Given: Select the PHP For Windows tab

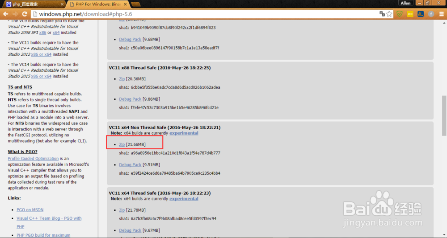Looking at the screenshot, I should coord(97,4).
